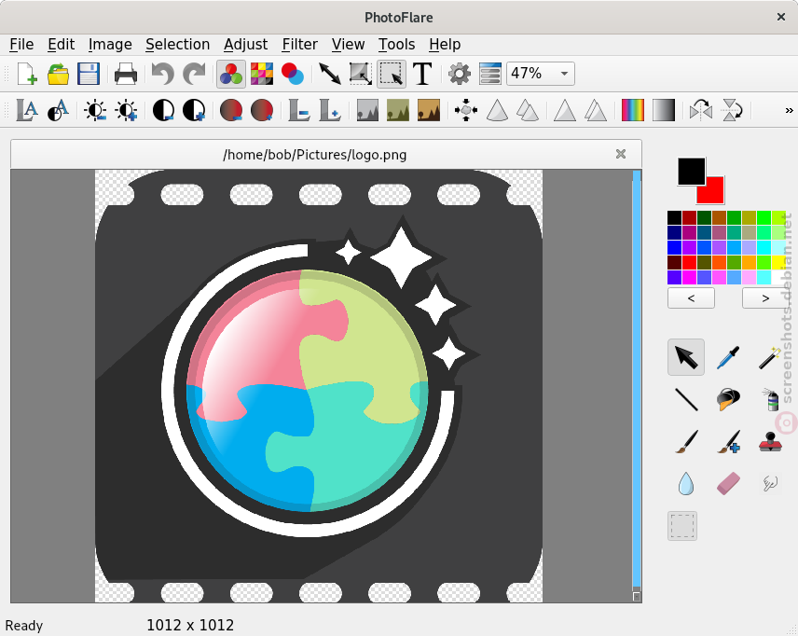Viewport: 798px width, 636px height.
Task: Click the red background color swatch
Action: click(713, 192)
